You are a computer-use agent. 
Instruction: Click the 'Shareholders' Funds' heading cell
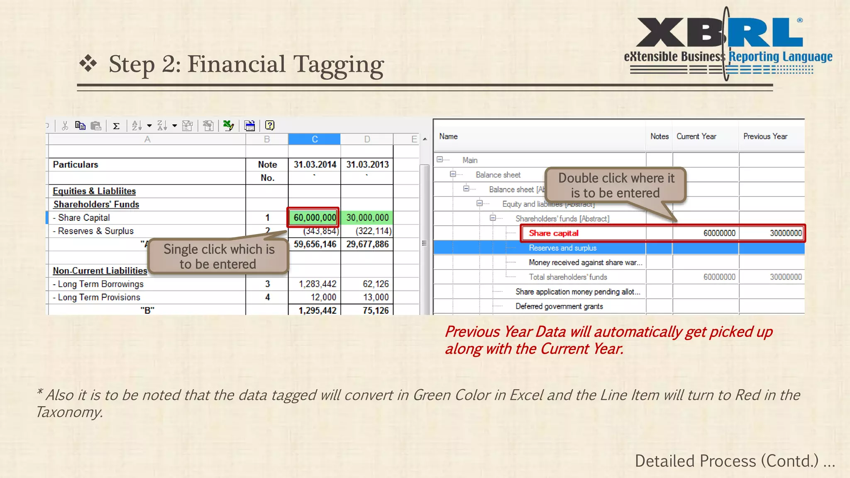click(x=96, y=204)
